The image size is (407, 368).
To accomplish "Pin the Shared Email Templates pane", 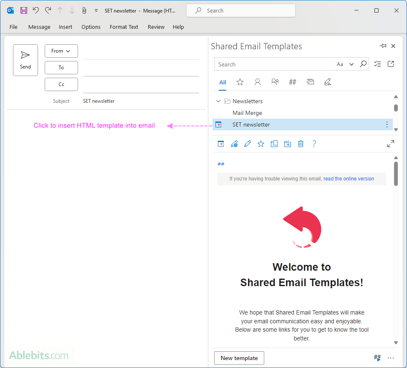I will pyautogui.click(x=382, y=46).
